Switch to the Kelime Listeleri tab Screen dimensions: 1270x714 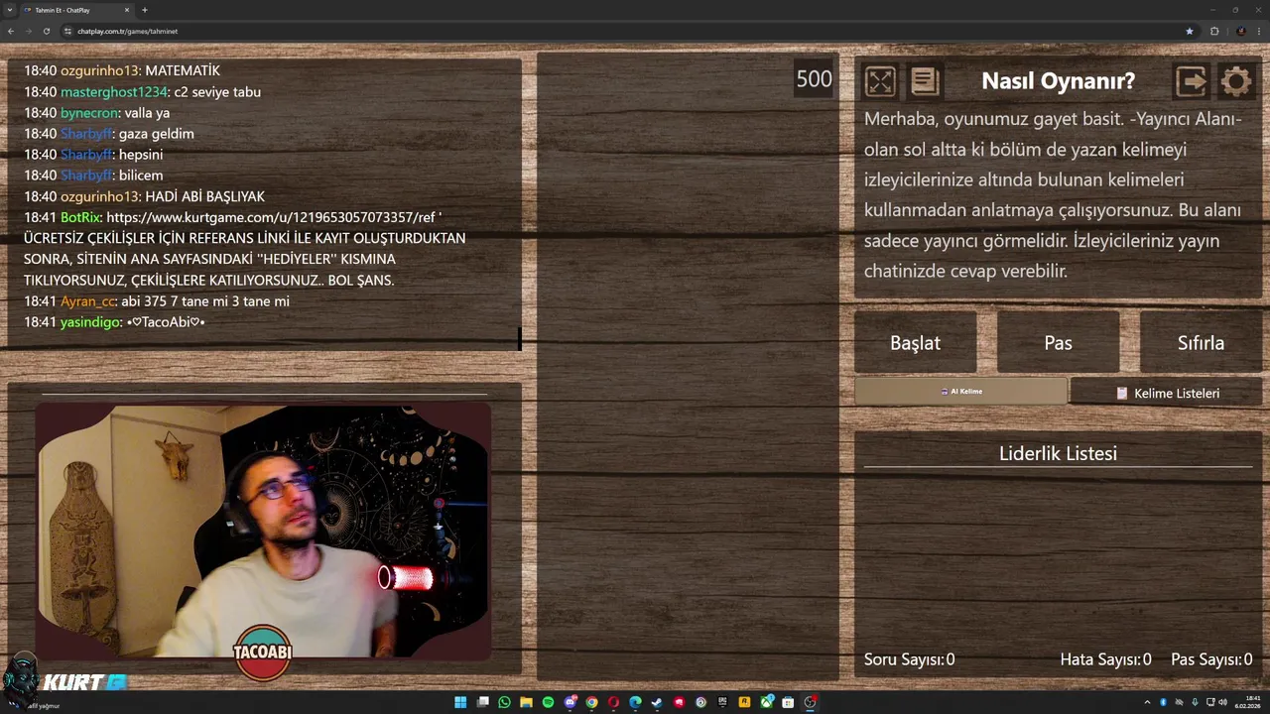point(1167,393)
